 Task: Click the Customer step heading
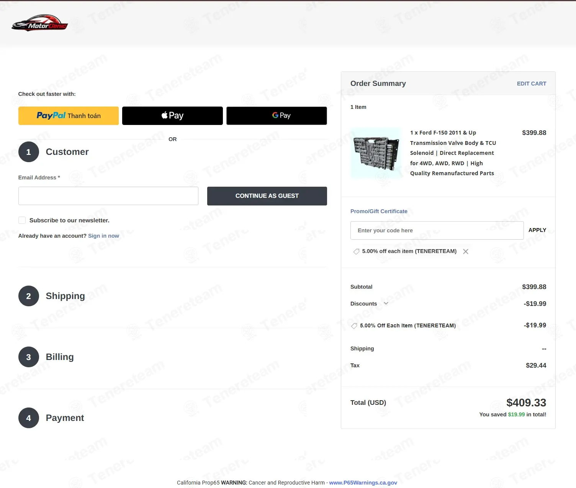(67, 152)
